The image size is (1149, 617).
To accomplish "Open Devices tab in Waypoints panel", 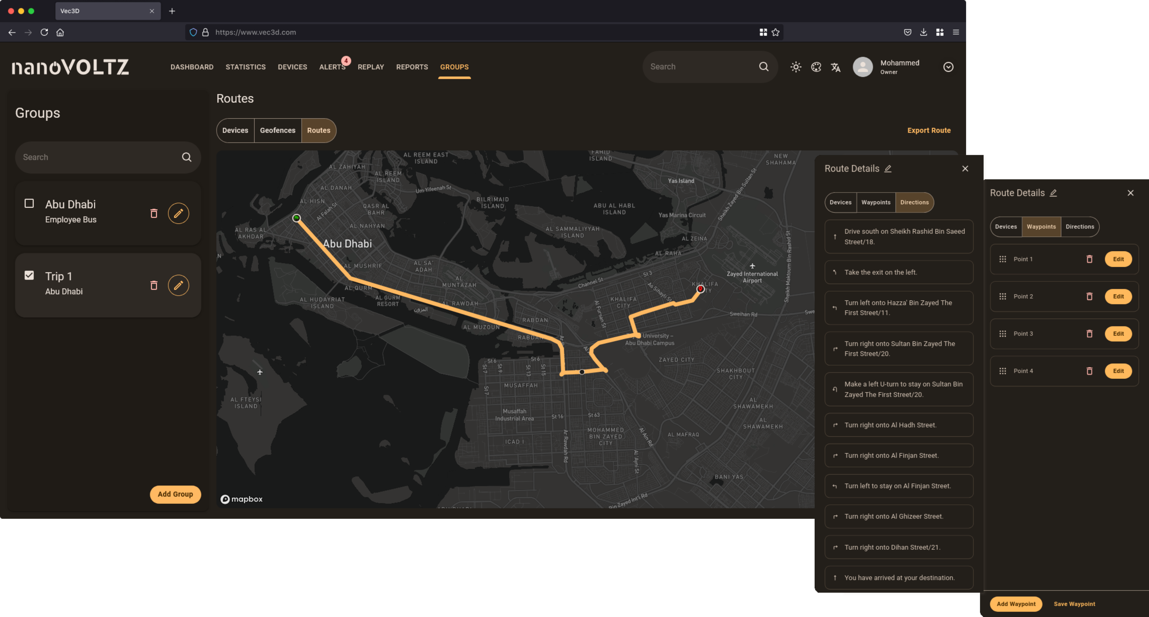I will (x=1006, y=227).
